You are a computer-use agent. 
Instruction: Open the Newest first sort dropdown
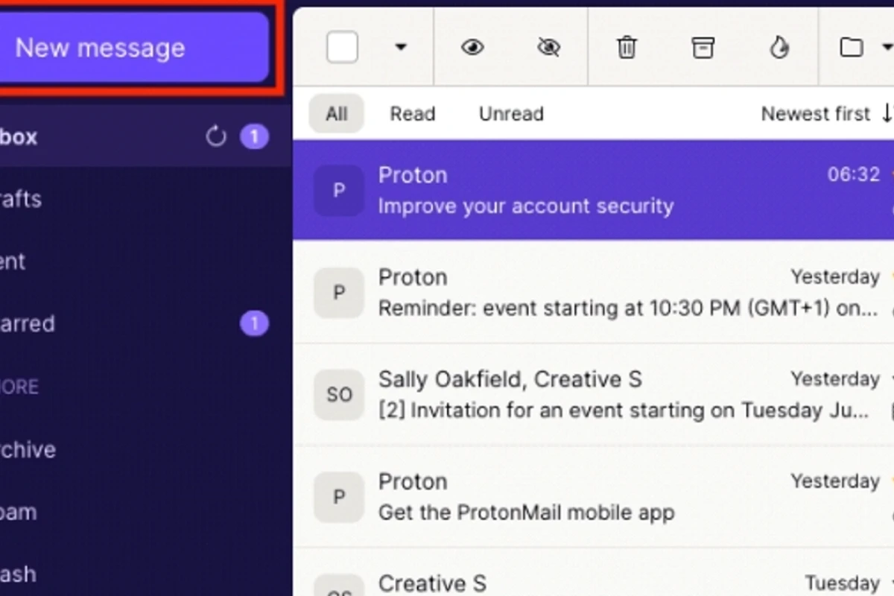[825, 114]
